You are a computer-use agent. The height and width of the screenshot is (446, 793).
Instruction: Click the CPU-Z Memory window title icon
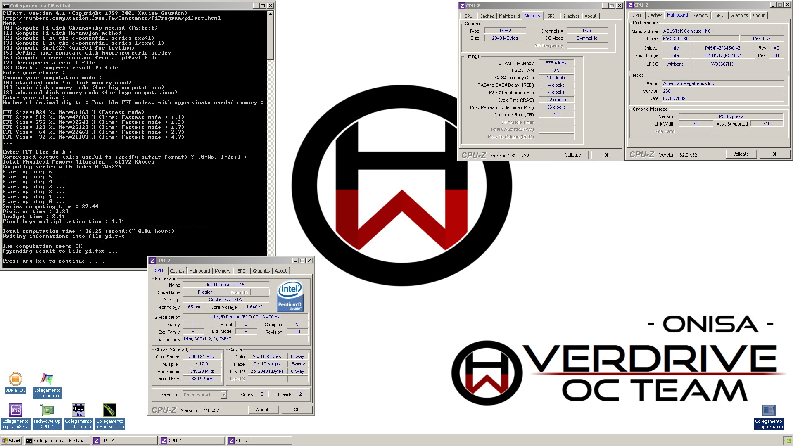point(462,6)
